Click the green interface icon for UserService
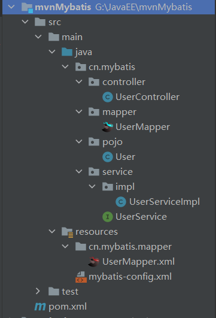The height and width of the screenshot is (318, 216). [108, 217]
